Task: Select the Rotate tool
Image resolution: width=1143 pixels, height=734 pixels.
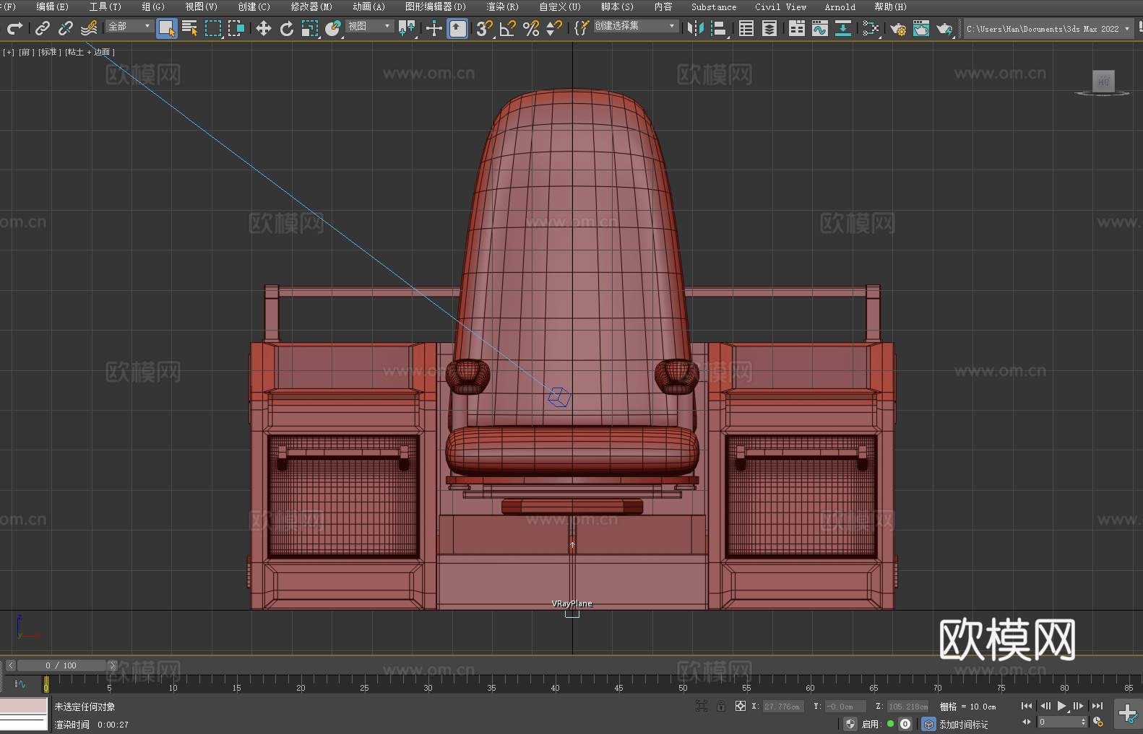Action: [x=287, y=28]
